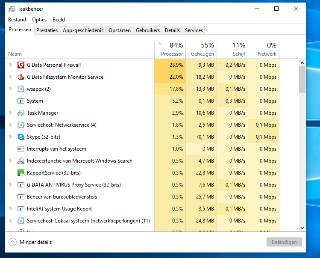The height and width of the screenshot is (258, 320).
Task: Select the System process name
Action: click(x=35, y=101)
